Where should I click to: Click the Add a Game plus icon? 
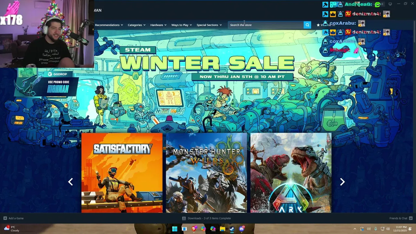click(5, 218)
